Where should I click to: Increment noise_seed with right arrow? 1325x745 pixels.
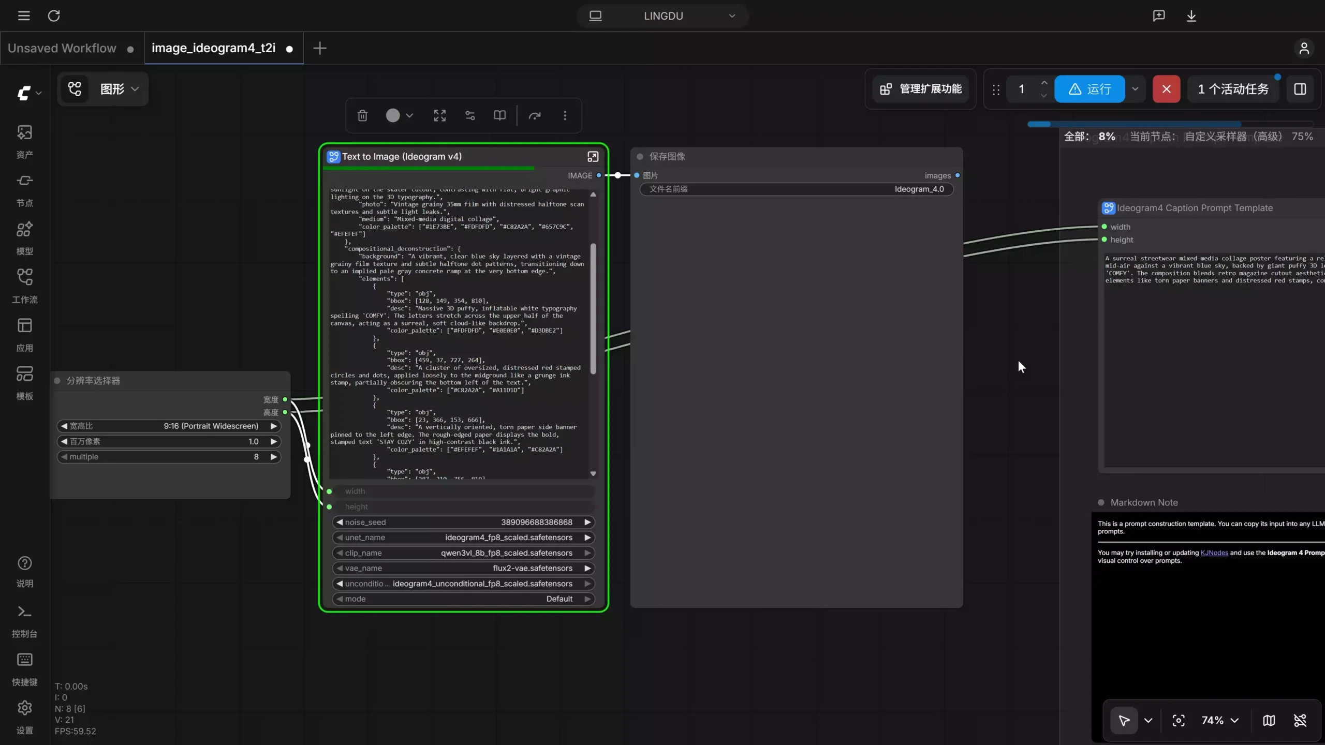[x=587, y=522]
